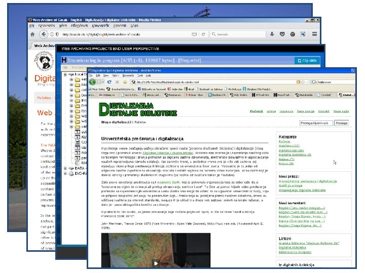This screenshot has height=273, width=365.
Task: Open the downloads arrow in the back Firefox toolbar
Action: pyautogui.click(x=272, y=34)
